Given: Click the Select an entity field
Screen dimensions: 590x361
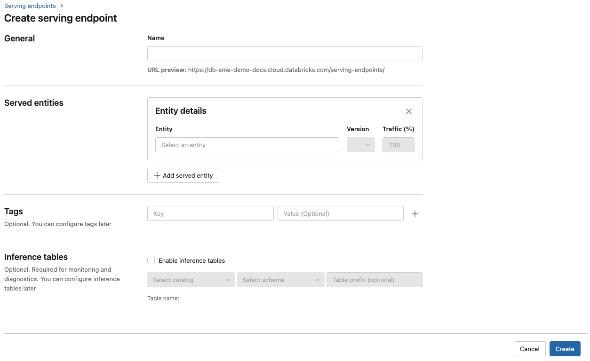Looking at the screenshot, I should click(x=247, y=145).
